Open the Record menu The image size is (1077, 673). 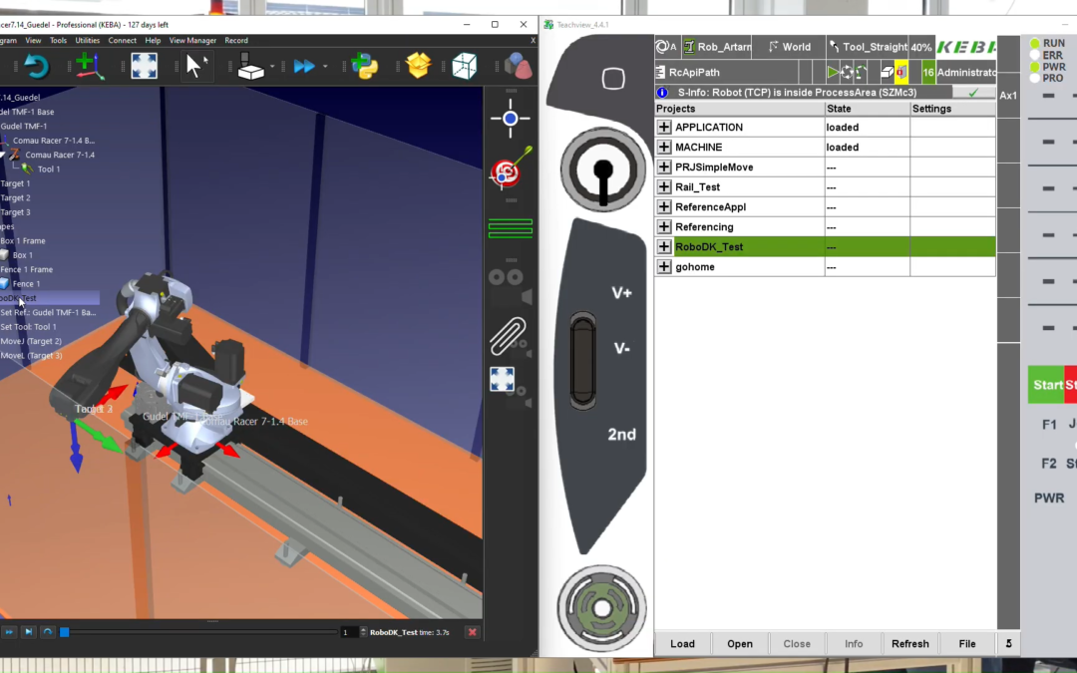pos(236,41)
